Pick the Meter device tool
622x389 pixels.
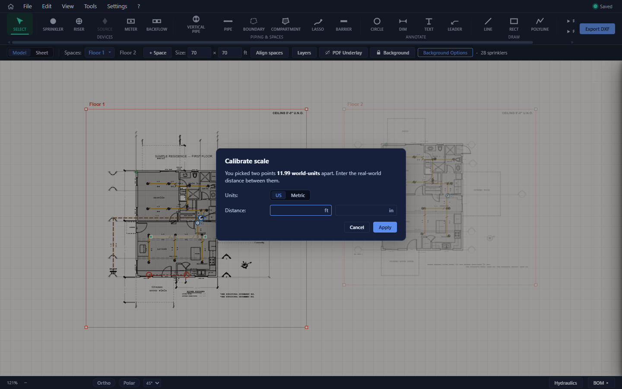[131, 24]
